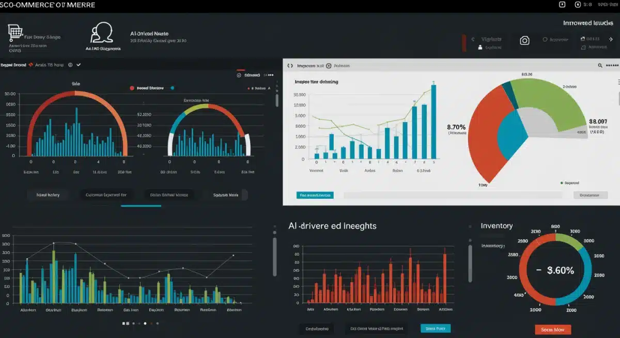620x338 pixels.
Task: Open the info dropdown beside the analytics filter
Action: (x=70, y=65)
